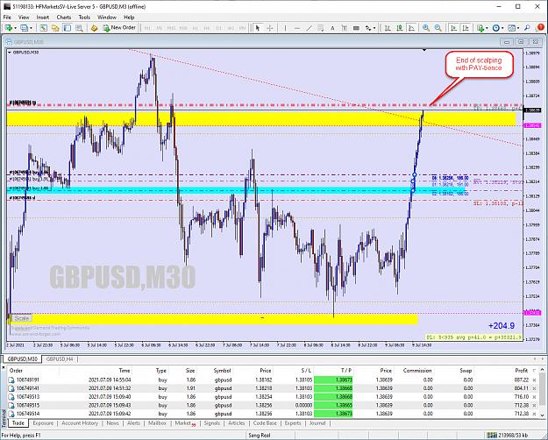Click the New Order button
548x440 pixels.
tap(119, 27)
